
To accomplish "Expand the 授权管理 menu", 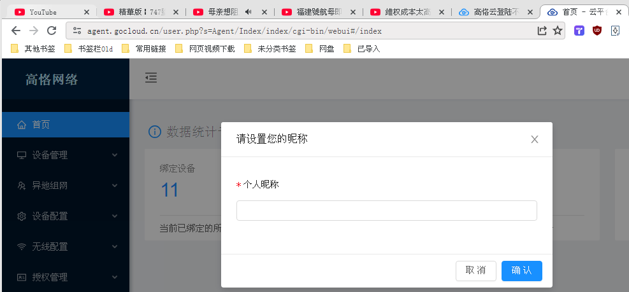I will click(x=66, y=277).
